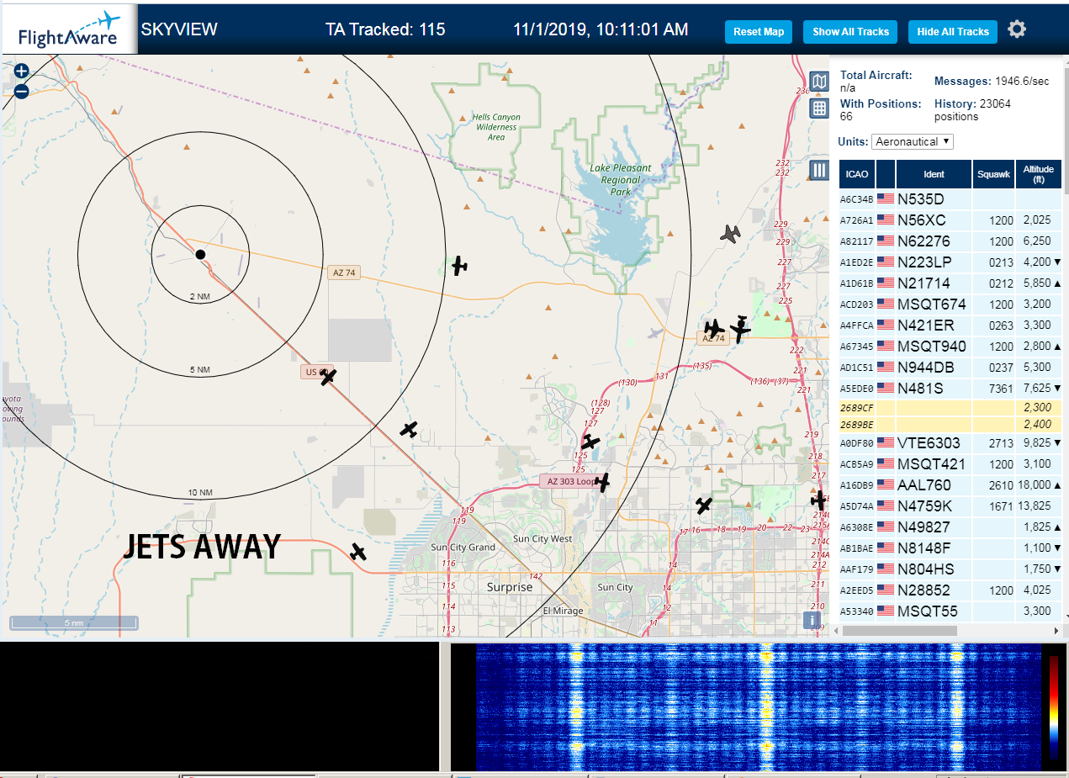Click the FlightAware logo
Image resolution: width=1069 pixels, height=778 pixels.
click(x=70, y=29)
